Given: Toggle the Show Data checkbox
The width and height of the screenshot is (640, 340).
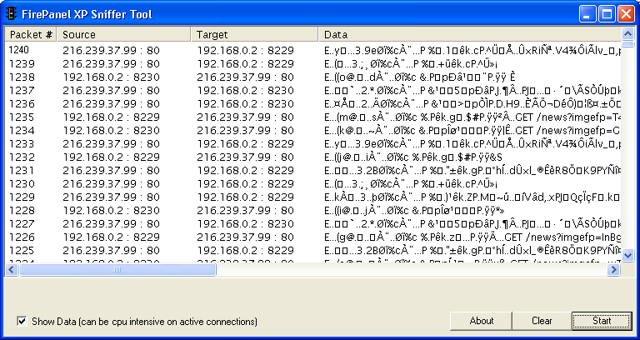Looking at the screenshot, I should pyautogui.click(x=22, y=321).
